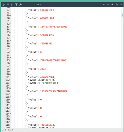
Task: Collapse the block at line 105
Action: [11, 88]
